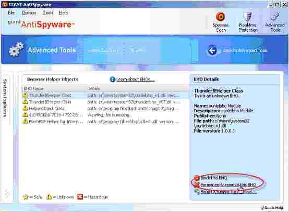Click the warning icon of the first ThunderIEHelper Class row
The width and height of the screenshot is (289, 212).
click(x=25, y=95)
